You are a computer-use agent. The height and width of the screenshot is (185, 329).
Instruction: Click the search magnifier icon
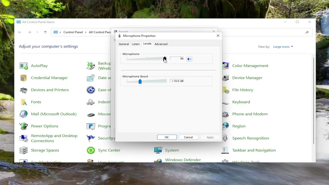tap(307, 32)
